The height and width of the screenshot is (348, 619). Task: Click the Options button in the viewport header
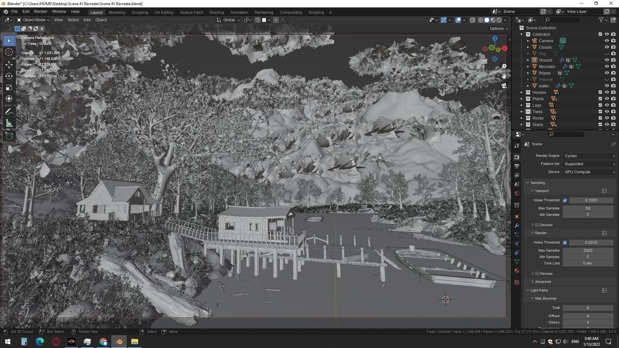(498, 28)
